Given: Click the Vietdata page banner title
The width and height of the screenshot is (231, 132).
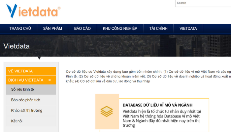Looking at the screenshot, I should (16, 46).
